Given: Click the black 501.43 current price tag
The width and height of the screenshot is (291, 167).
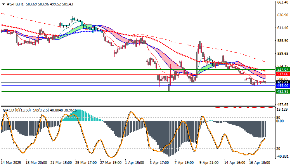Looking at the screenshot, I should point(282,82).
